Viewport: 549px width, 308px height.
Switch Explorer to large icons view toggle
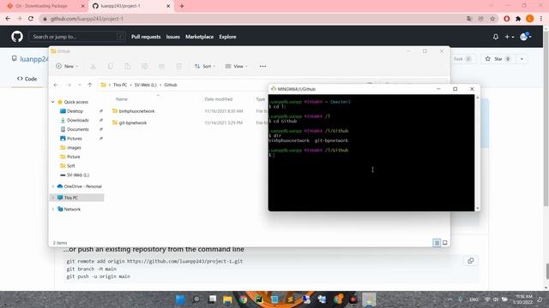444,243
